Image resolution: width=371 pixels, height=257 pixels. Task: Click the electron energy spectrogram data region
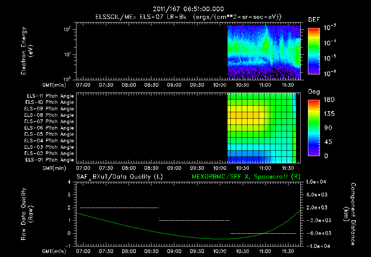[264, 52]
